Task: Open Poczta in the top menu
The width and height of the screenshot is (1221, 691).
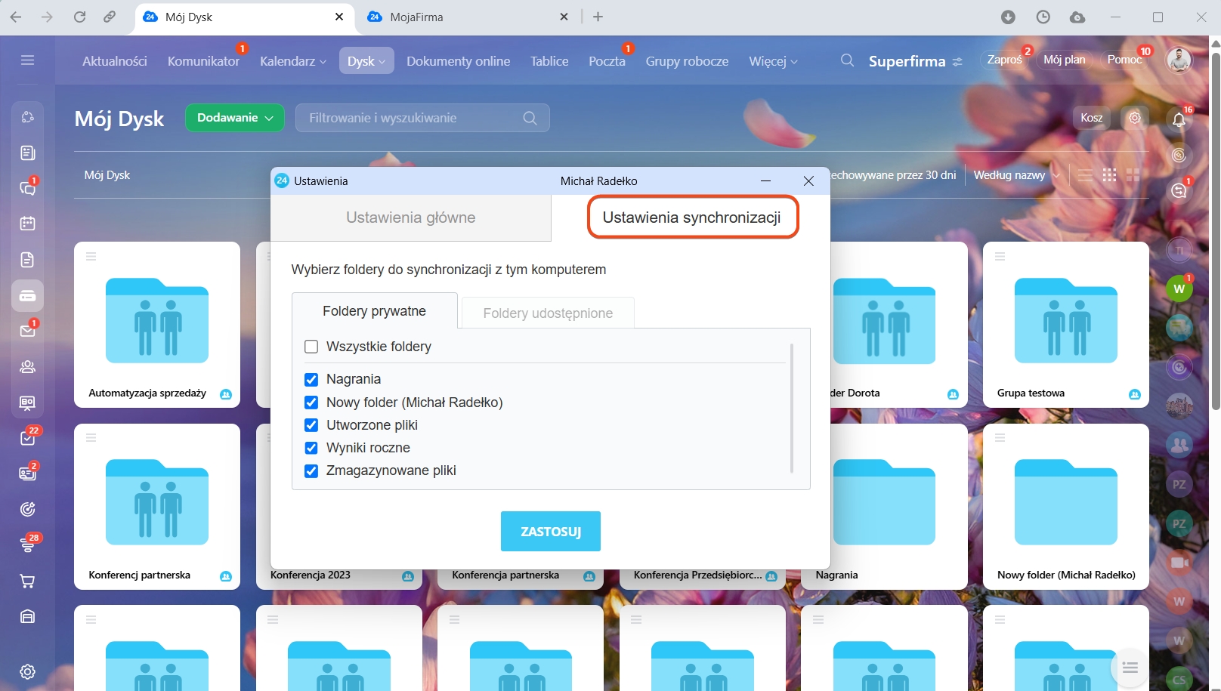Action: (x=607, y=61)
